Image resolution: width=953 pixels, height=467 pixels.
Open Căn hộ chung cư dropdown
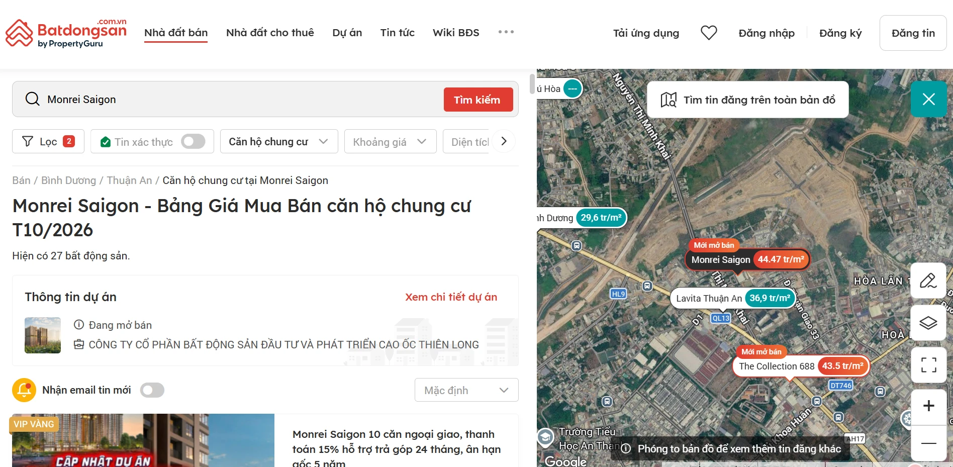click(279, 141)
